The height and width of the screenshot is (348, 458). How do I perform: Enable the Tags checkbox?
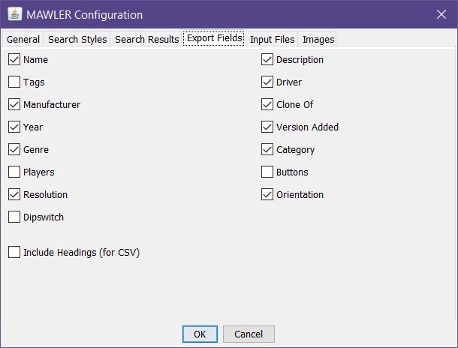[15, 82]
